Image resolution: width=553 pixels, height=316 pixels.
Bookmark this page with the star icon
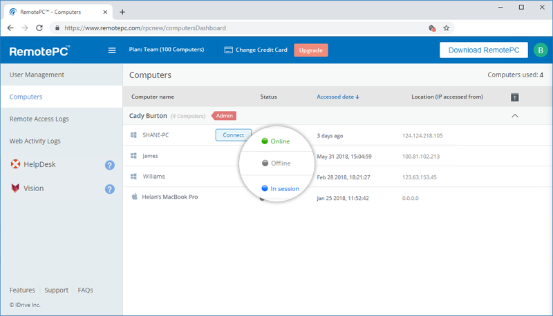pyautogui.click(x=446, y=28)
